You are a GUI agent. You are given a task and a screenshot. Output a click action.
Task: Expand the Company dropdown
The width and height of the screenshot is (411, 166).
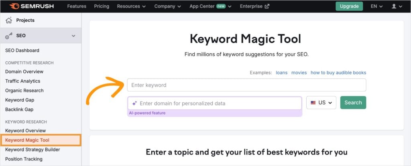click(x=167, y=6)
